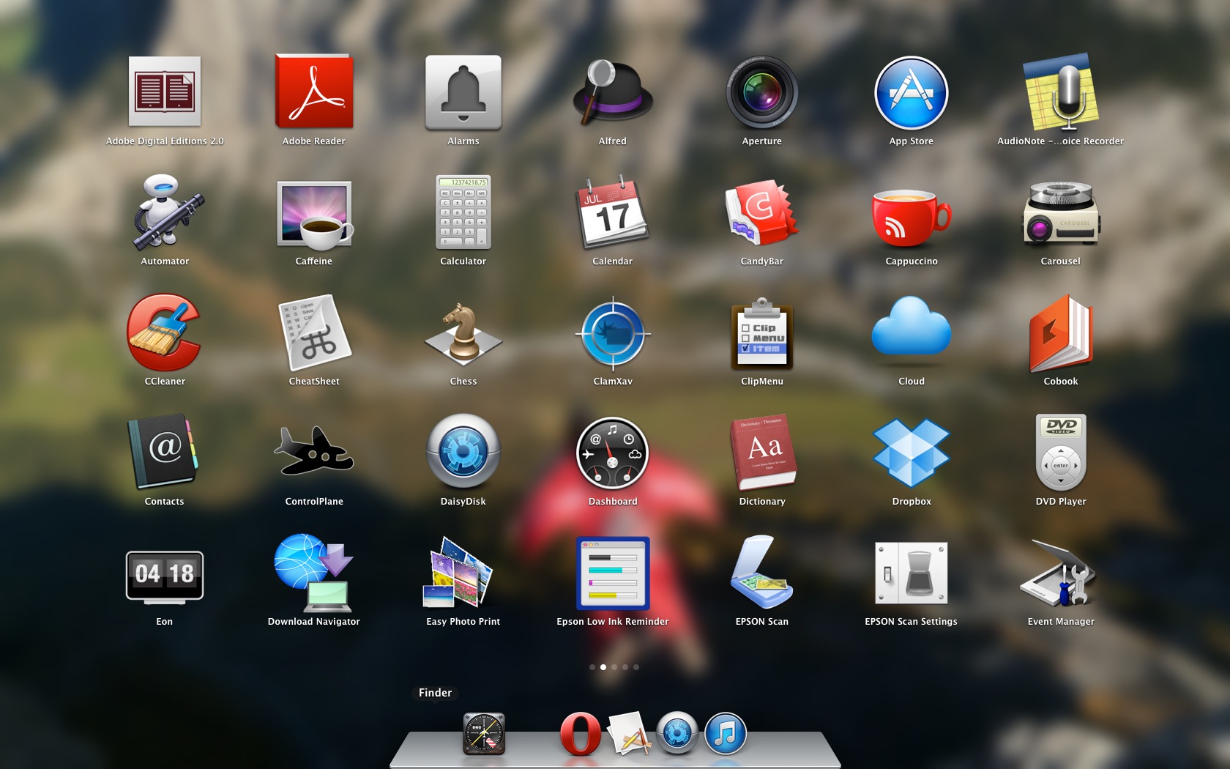Go to the last Launchpad page dot
Screen dimensions: 1230x769
tap(636, 667)
